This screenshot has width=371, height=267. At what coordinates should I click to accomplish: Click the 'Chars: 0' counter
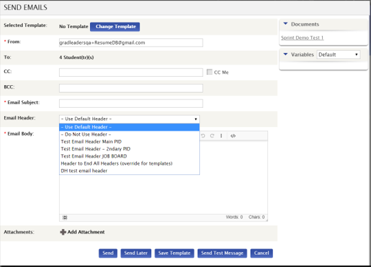[x=256, y=217]
